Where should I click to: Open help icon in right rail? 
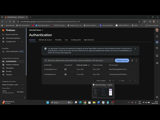pyautogui.click(x=157, y=48)
